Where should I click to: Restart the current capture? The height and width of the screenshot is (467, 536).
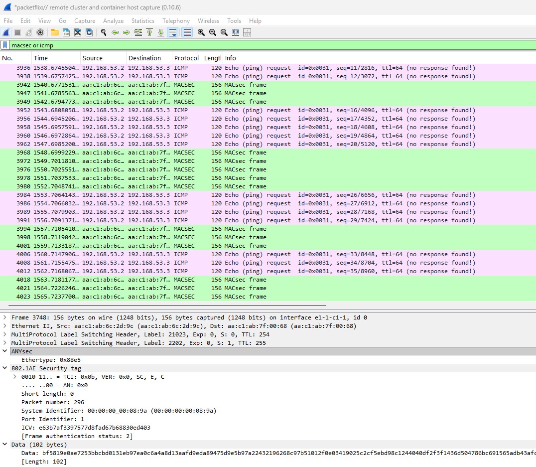tap(29, 32)
